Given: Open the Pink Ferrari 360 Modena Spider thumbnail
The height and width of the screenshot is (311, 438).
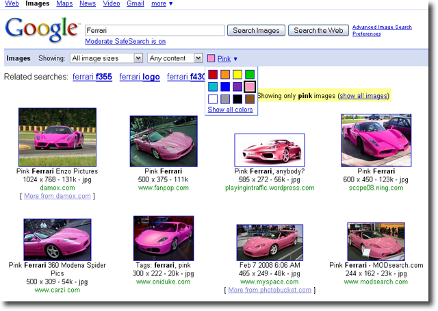Looking at the screenshot, I should point(57,240).
